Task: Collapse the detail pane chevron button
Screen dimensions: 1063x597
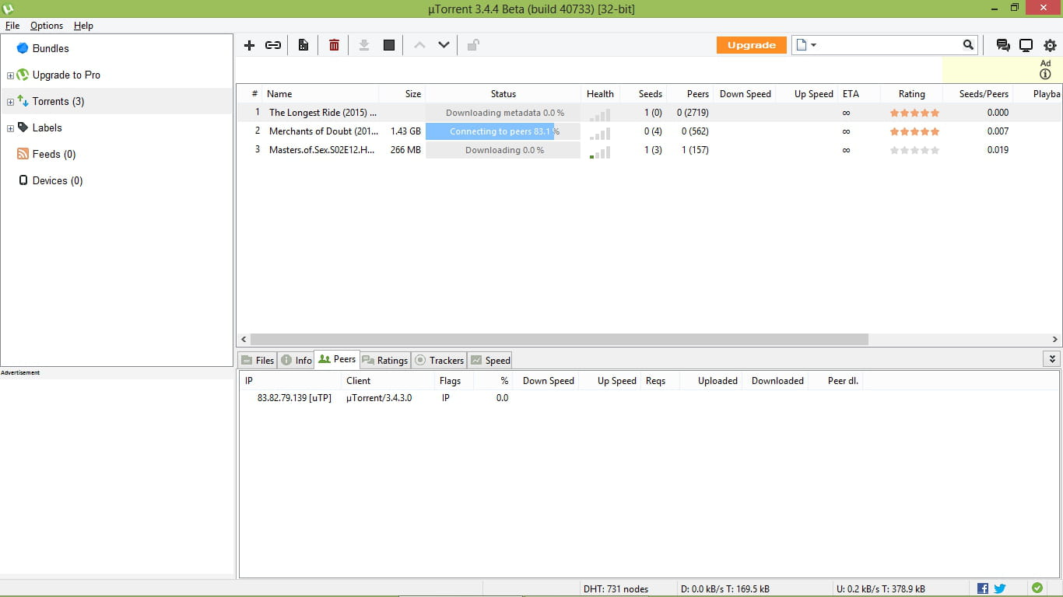Action: point(1052,359)
